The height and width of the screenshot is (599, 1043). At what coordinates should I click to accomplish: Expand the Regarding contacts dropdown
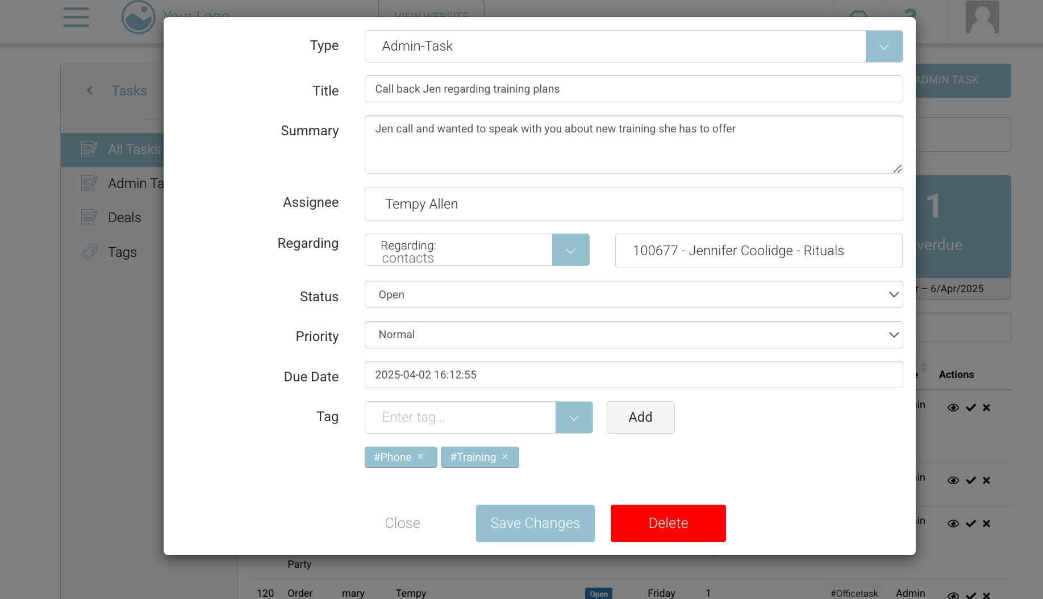(x=570, y=250)
